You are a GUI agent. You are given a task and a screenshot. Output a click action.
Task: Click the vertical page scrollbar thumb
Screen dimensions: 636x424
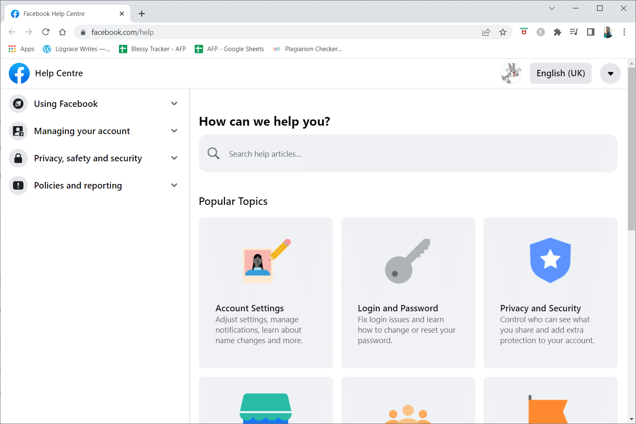click(631, 149)
